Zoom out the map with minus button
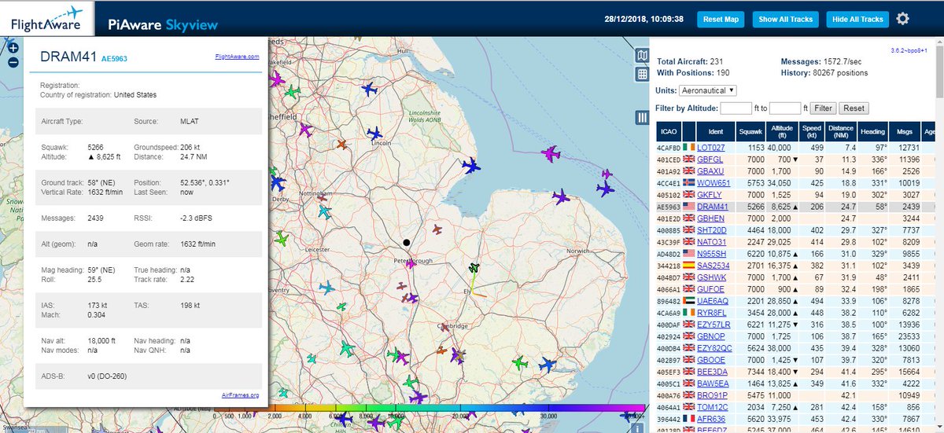This screenshot has width=944, height=433. [13, 63]
